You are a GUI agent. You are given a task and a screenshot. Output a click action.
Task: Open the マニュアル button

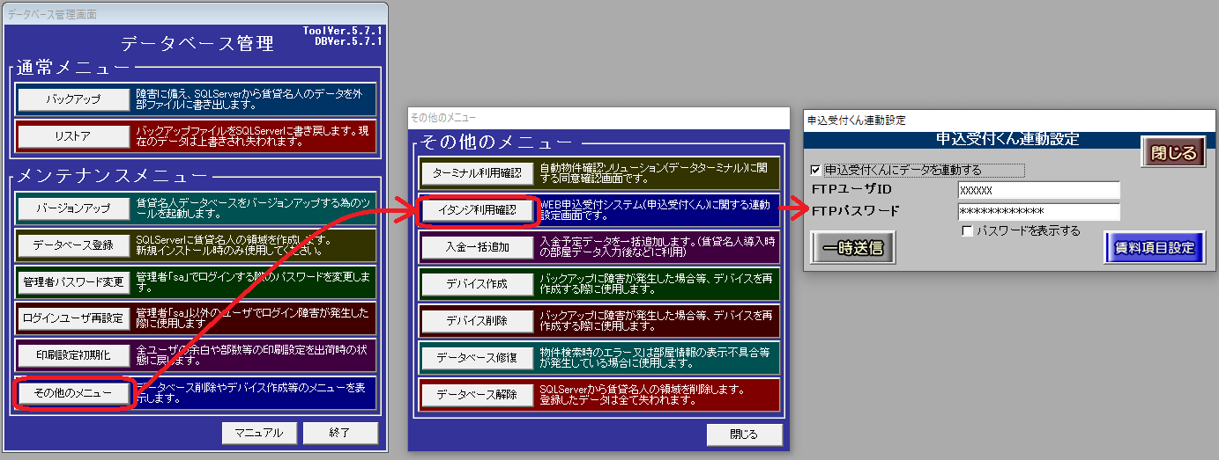point(258,433)
